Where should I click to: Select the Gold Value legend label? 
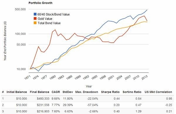[x=45, y=19]
